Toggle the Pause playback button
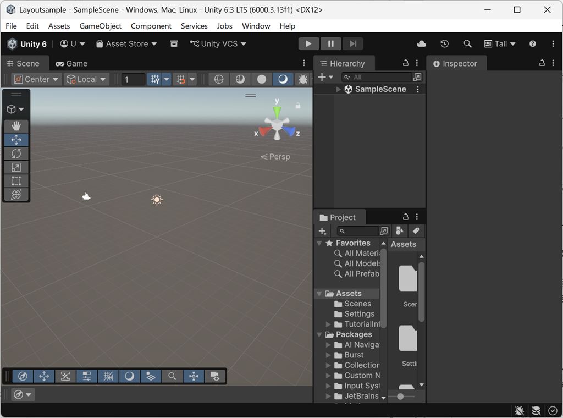The height and width of the screenshot is (418, 563). click(330, 43)
